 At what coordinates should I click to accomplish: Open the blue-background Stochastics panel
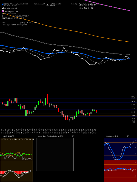120,149
